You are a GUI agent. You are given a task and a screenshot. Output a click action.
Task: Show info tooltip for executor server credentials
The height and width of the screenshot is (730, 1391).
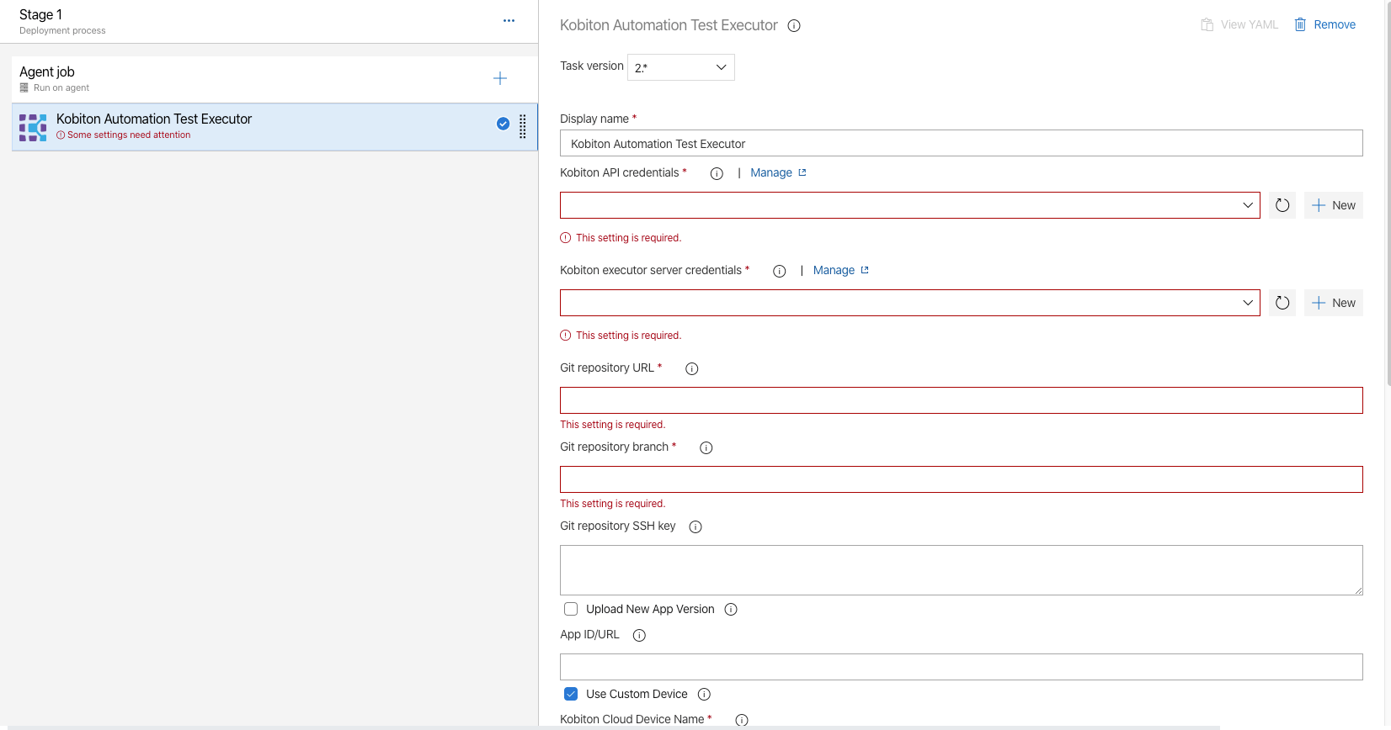[780, 271]
